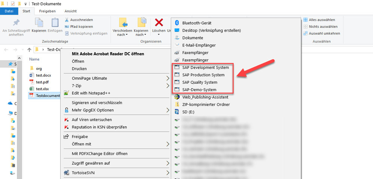The height and width of the screenshot is (179, 373).
Task: Click Verknüpfung einfügen command
Action: click(86, 33)
